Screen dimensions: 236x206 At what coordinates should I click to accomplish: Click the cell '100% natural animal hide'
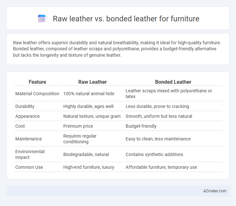pyautogui.click(x=89, y=94)
